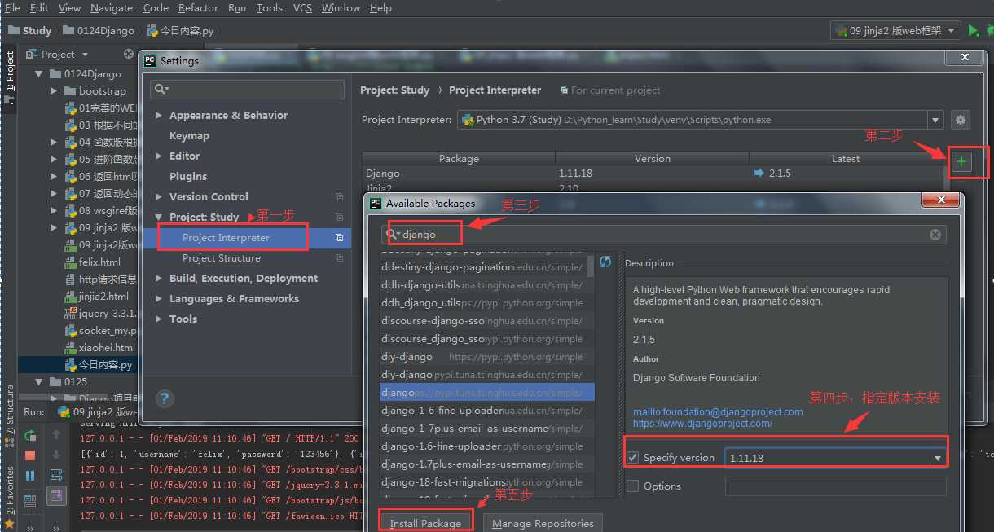This screenshot has width=994, height=532.
Task: Select Django row in installed packages
Action: coord(653,174)
